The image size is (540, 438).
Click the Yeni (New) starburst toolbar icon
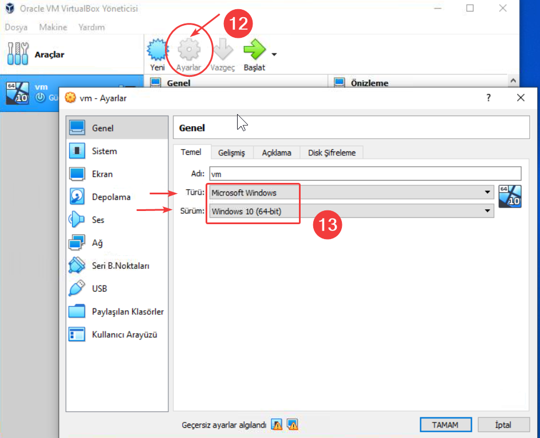(157, 50)
